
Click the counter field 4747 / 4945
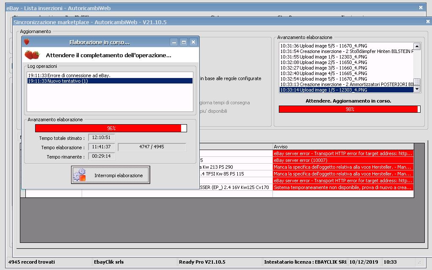coord(152,147)
